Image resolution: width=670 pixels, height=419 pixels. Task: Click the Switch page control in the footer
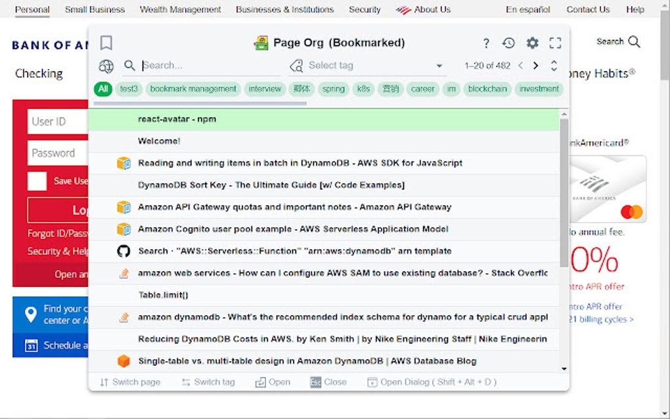click(129, 381)
